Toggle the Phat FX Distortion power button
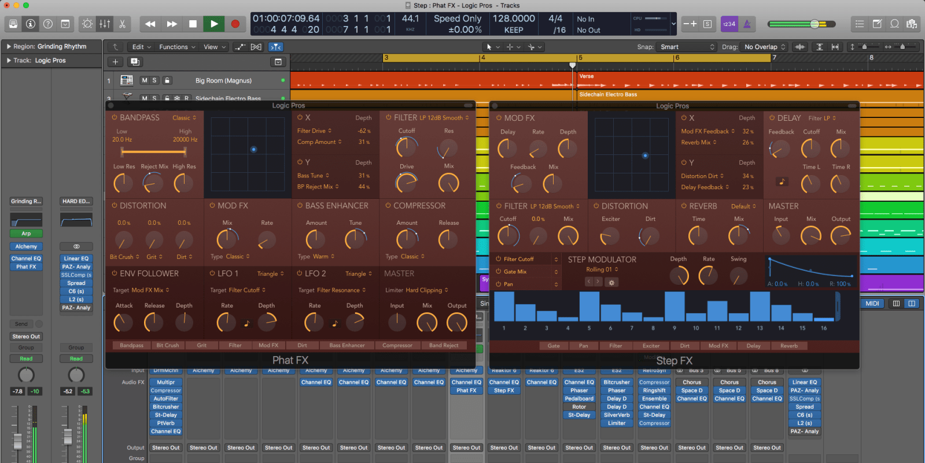Viewport: 925px width, 463px height. 114,205
